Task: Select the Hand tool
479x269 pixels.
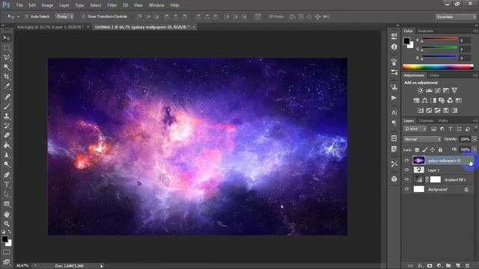Action: (7, 214)
